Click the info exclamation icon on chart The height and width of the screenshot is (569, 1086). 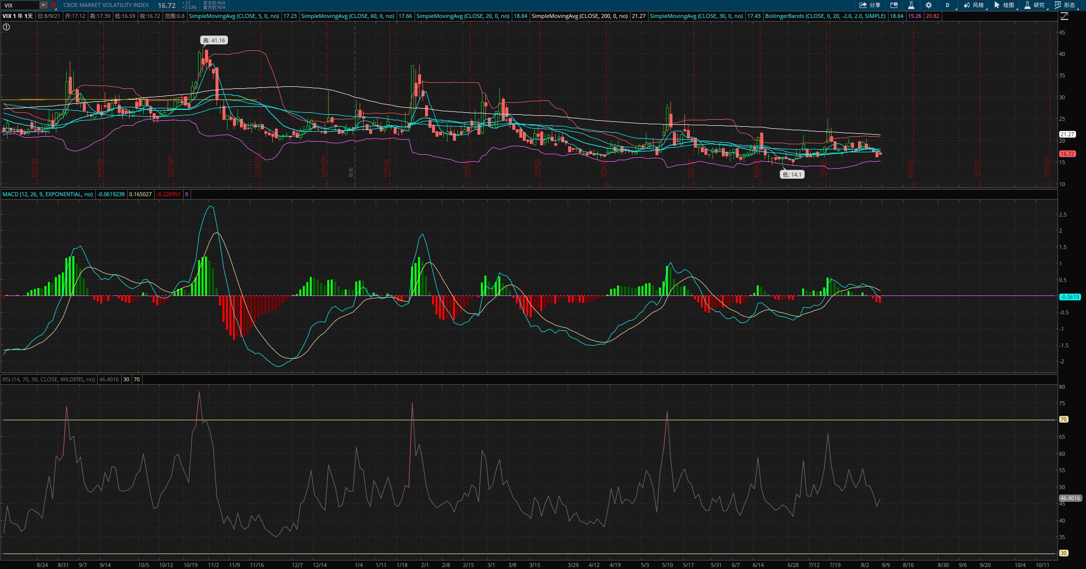point(6,27)
